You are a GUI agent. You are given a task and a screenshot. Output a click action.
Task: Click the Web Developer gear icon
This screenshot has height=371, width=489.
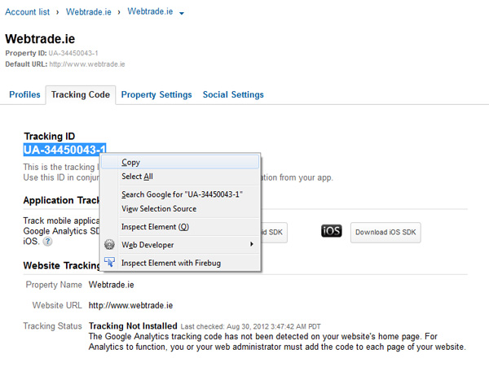click(x=109, y=245)
